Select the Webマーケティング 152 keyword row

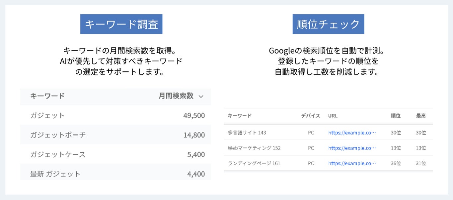(x=254, y=148)
